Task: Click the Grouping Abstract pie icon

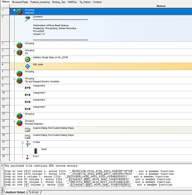Action: click(x=19, y=12)
